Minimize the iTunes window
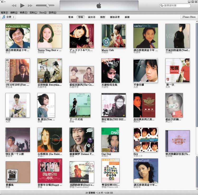Viewport: 198px width, 195px height. 189,2
